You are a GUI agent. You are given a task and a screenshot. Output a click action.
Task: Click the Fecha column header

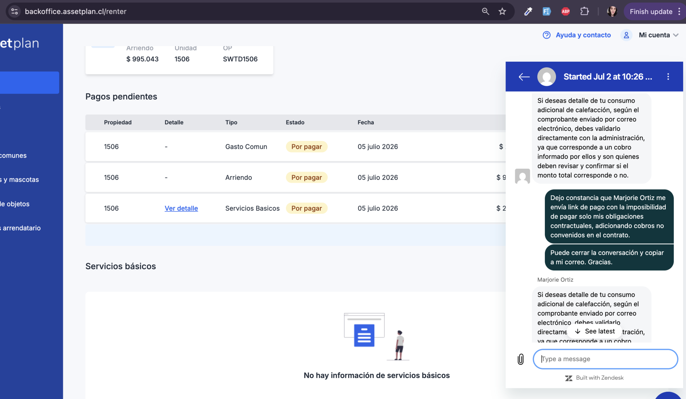click(366, 122)
